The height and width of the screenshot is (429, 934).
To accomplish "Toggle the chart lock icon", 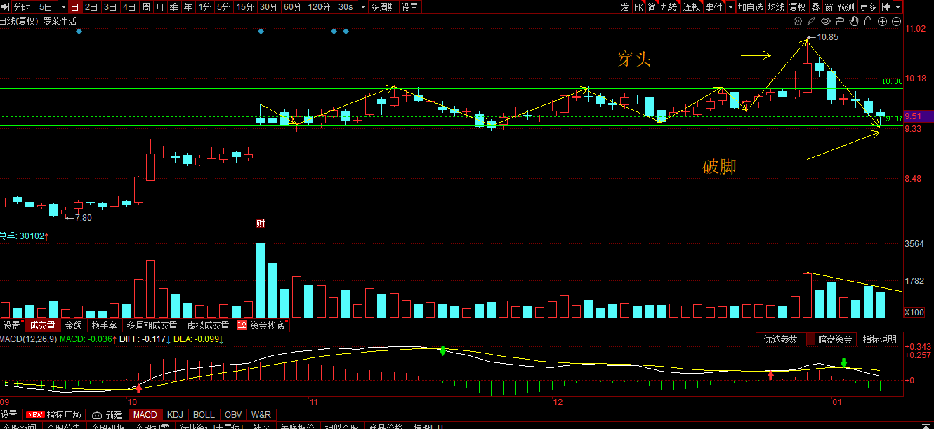I will [868, 21].
